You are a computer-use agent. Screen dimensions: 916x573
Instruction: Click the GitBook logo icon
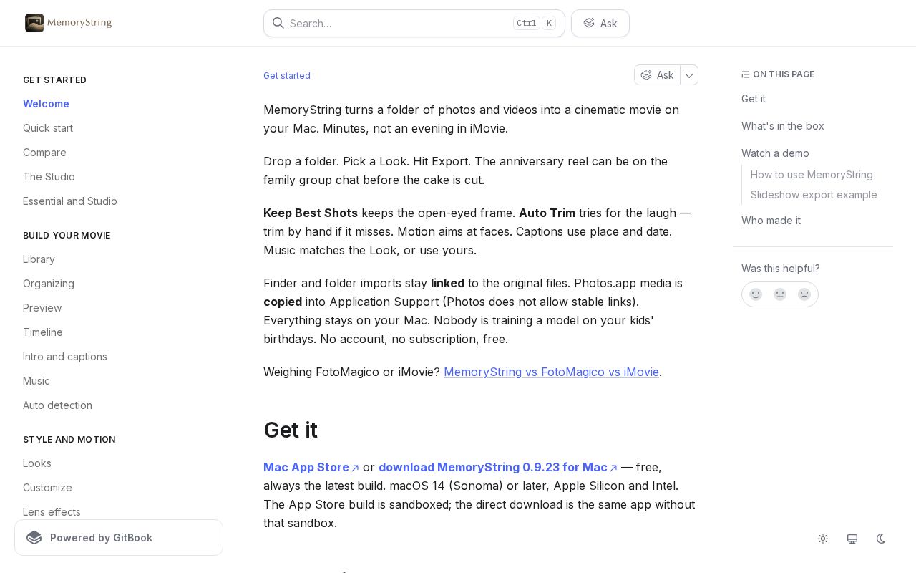pos(34,538)
